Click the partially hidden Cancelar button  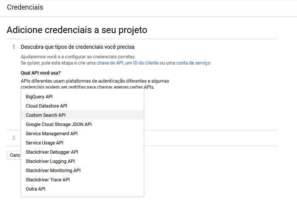(x=14, y=155)
